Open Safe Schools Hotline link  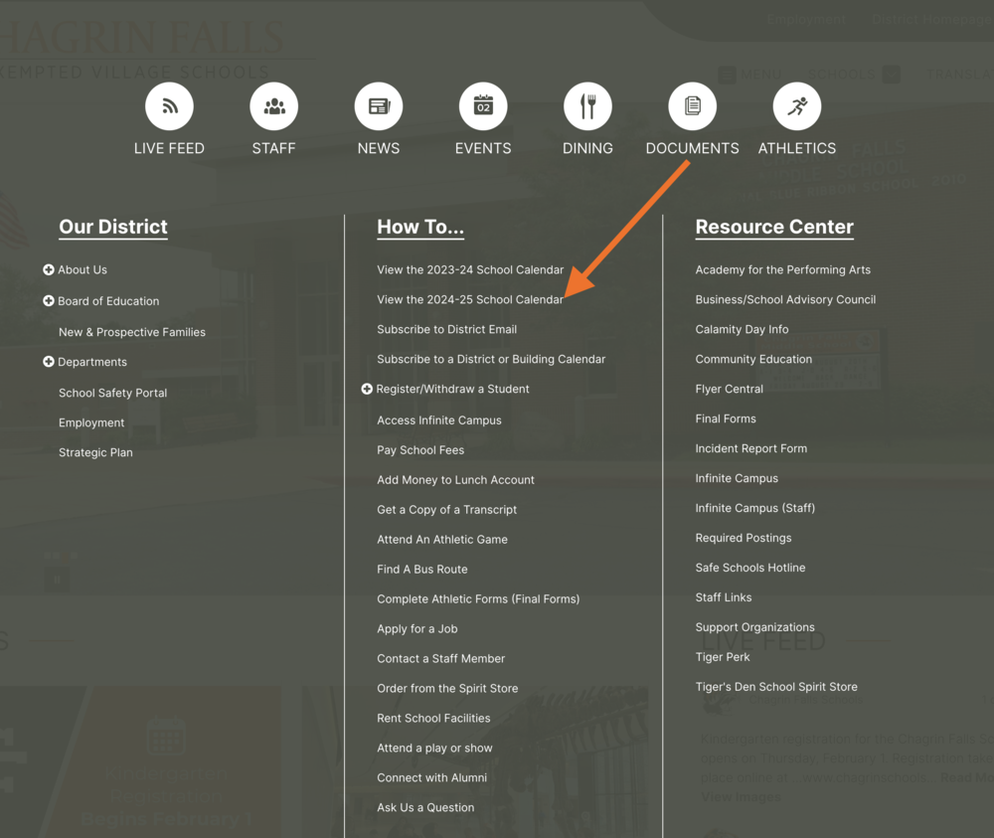(749, 568)
